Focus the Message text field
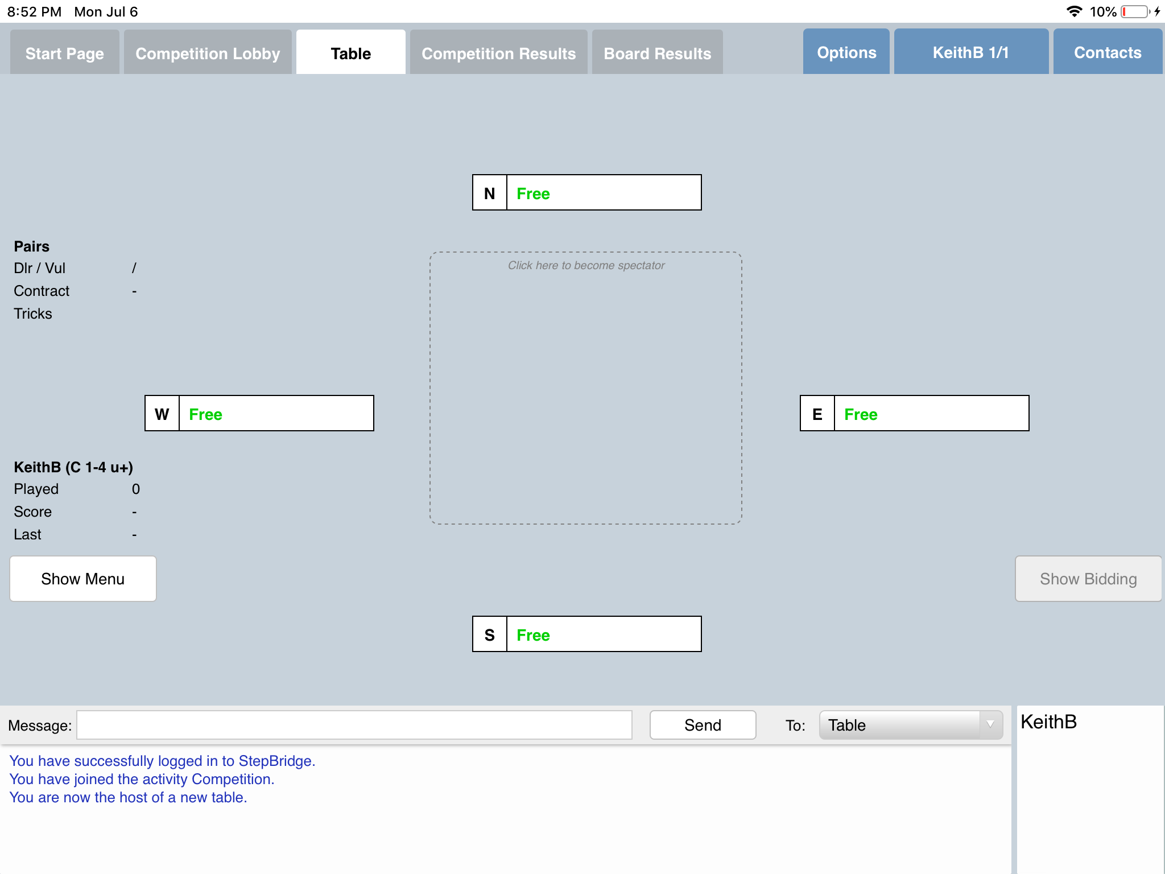This screenshot has width=1165, height=874. click(354, 725)
